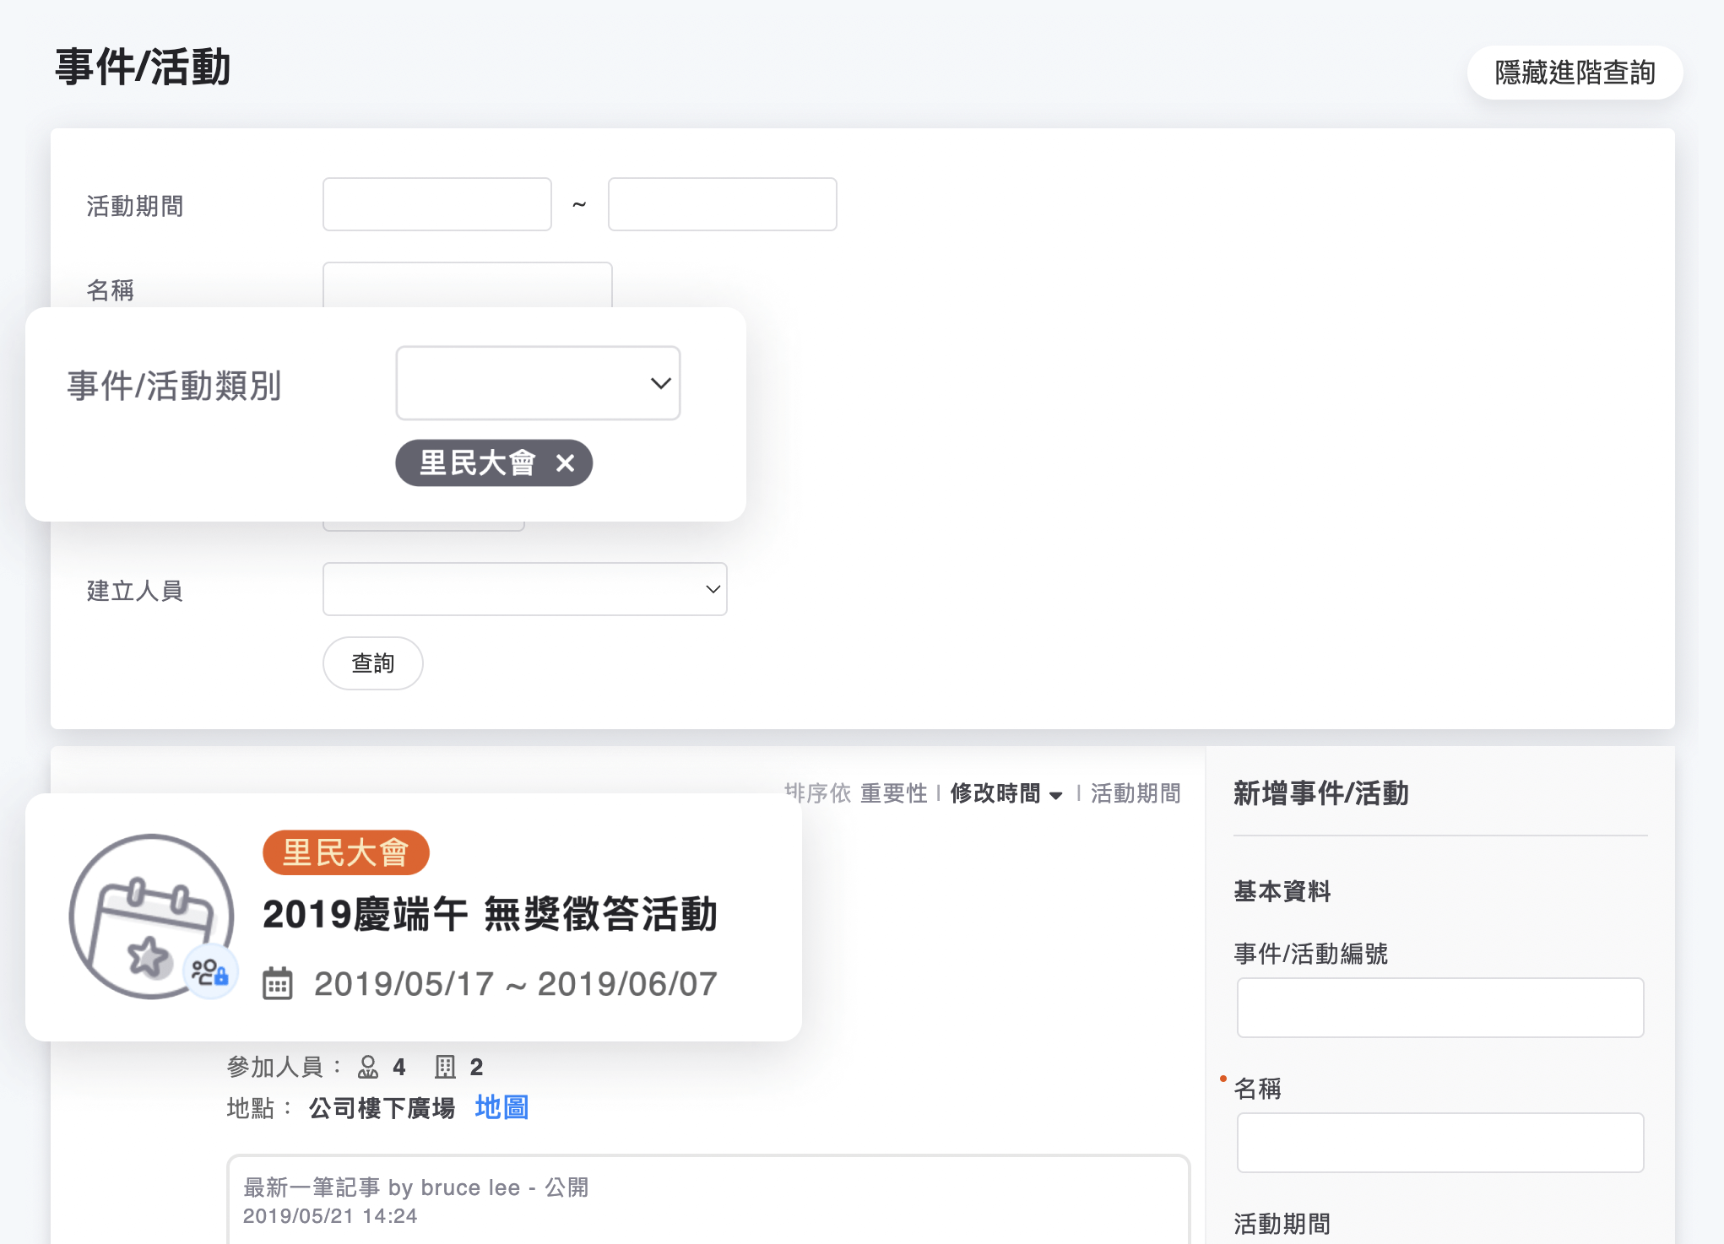Sort results by 活動期間
The width and height of the screenshot is (1724, 1244).
(x=1136, y=793)
